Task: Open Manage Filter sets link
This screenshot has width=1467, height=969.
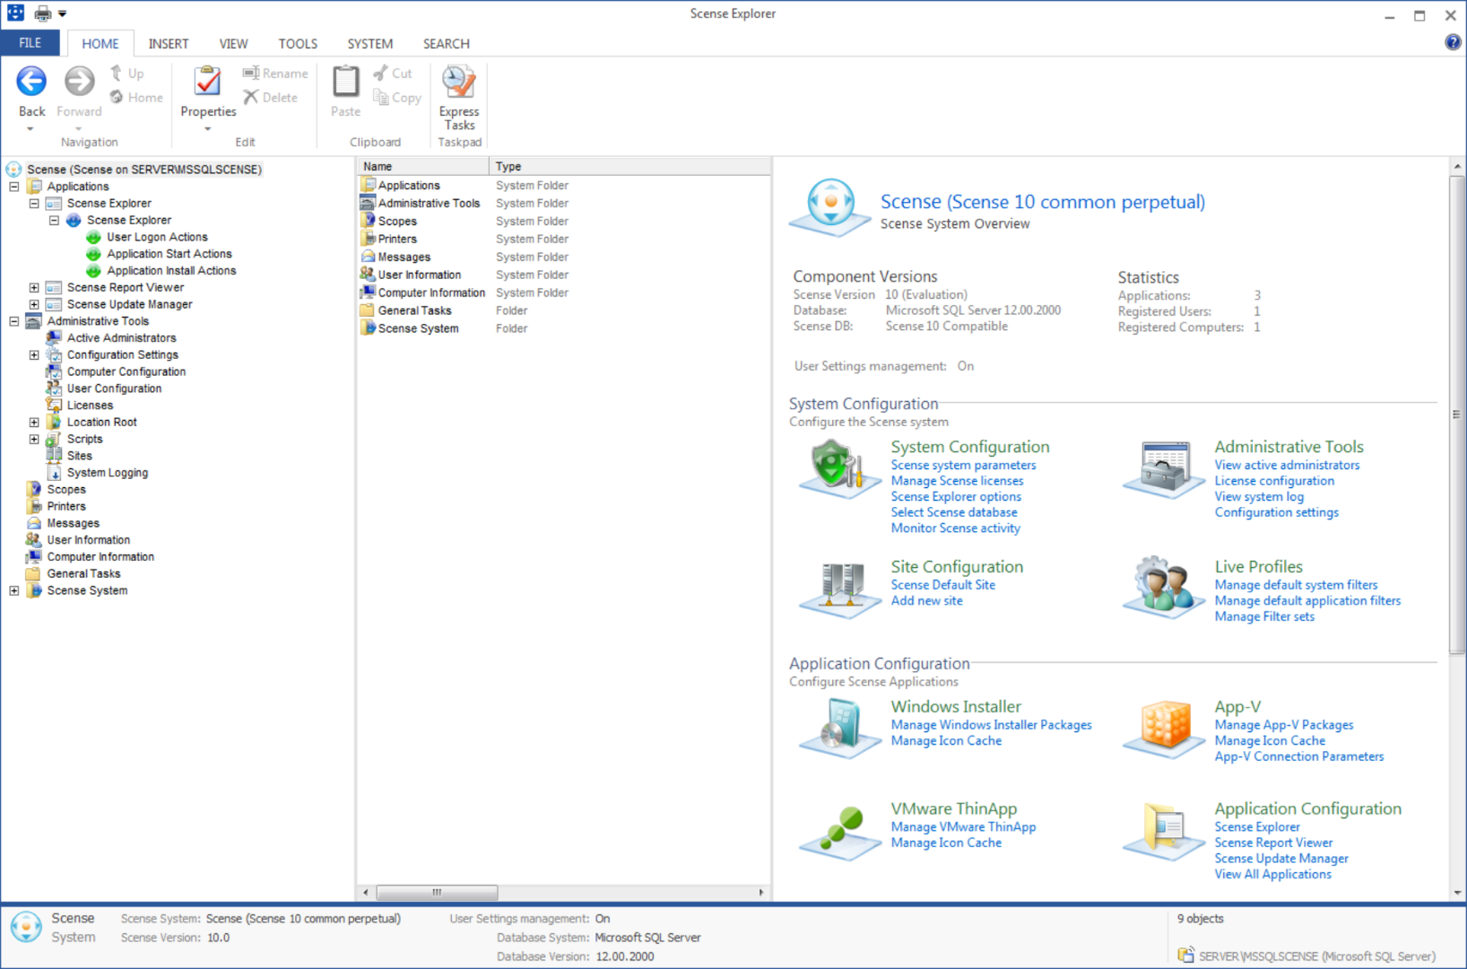Action: 1264,616
